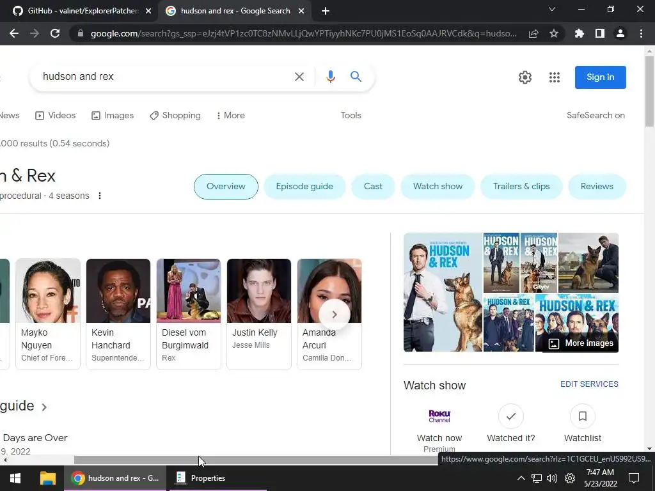Open a new browser tab
Viewport: 655px width, 491px height.
click(x=326, y=12)
